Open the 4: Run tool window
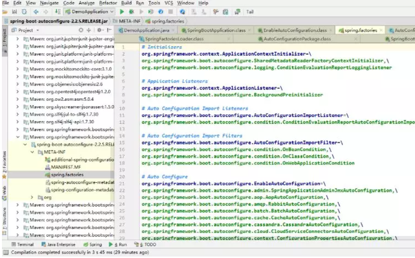The image size is (415, 258). (118, 244)
